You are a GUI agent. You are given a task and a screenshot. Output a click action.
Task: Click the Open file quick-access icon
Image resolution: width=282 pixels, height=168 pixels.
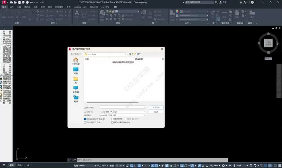15,2
